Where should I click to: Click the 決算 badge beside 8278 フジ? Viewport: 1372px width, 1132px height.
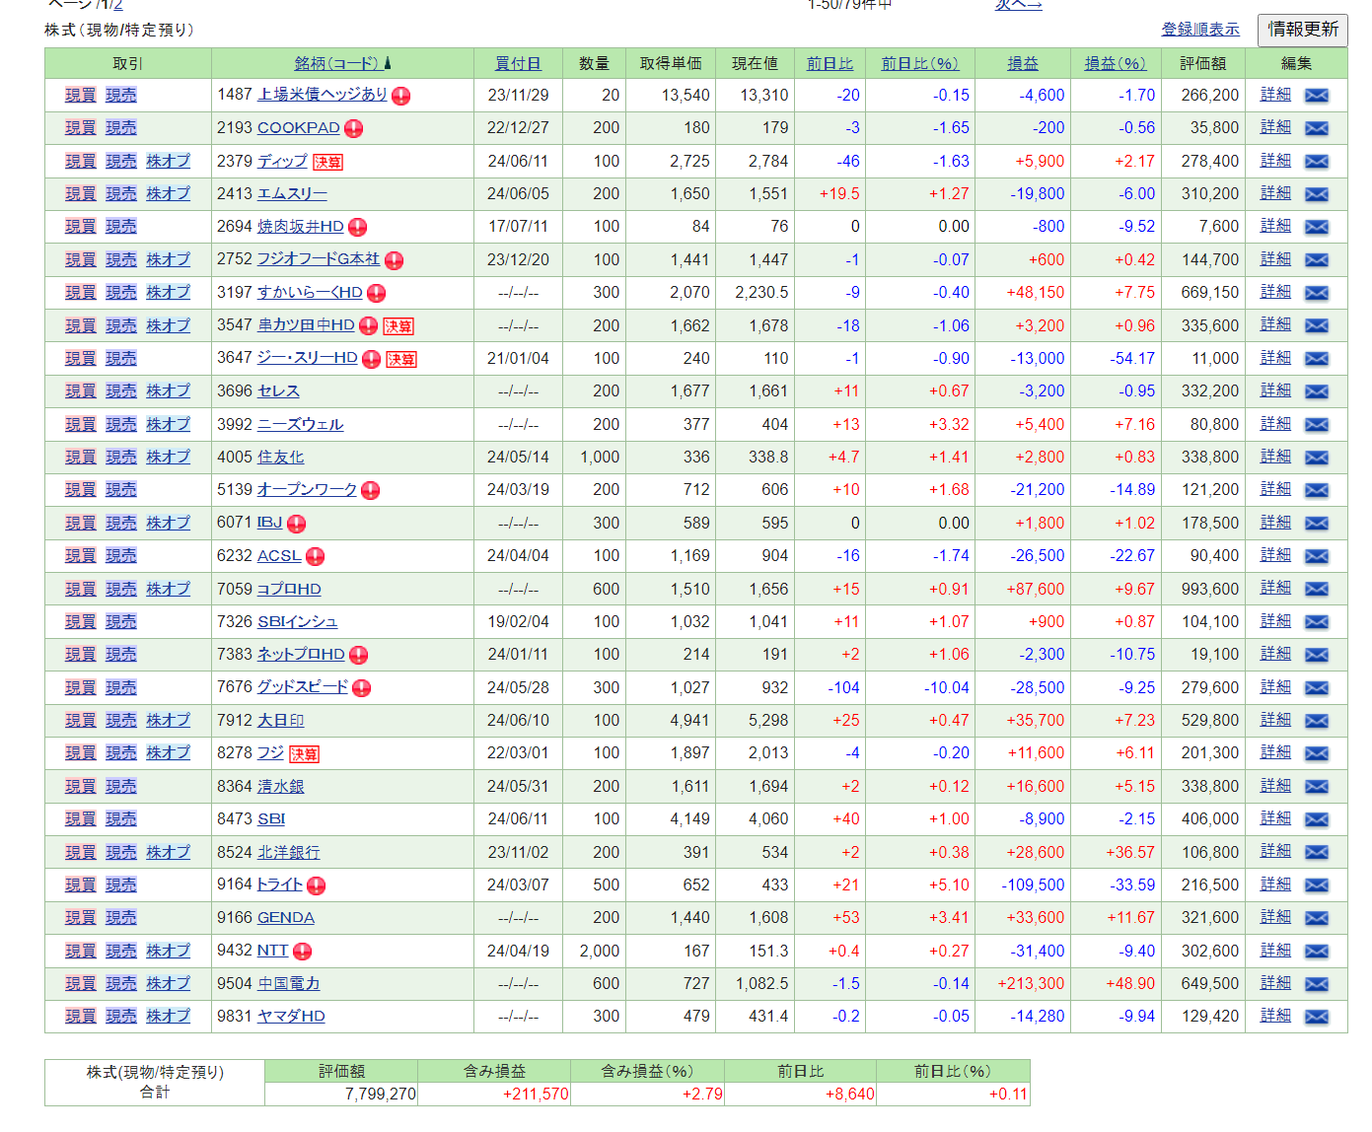click(304, 754)
